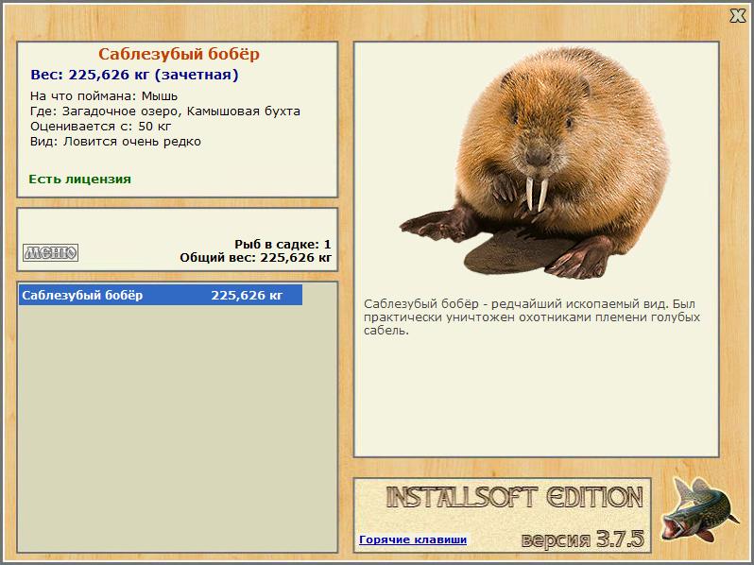Open the Горячие клавиши link

click(x=413, y=539)
